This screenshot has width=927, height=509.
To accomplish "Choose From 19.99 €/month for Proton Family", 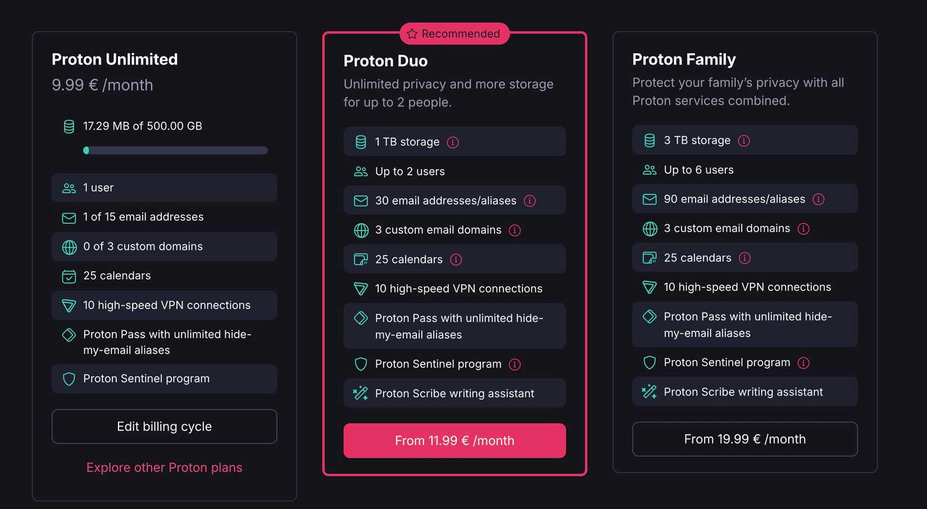I will click(744, 439).
